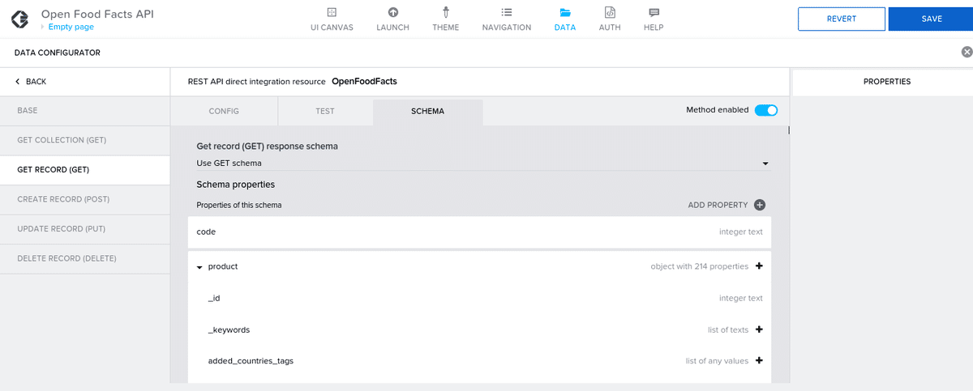Screen dimensions: 973x391
Task: Close the Data Configurator panel
Action: (x=967, y=52)
